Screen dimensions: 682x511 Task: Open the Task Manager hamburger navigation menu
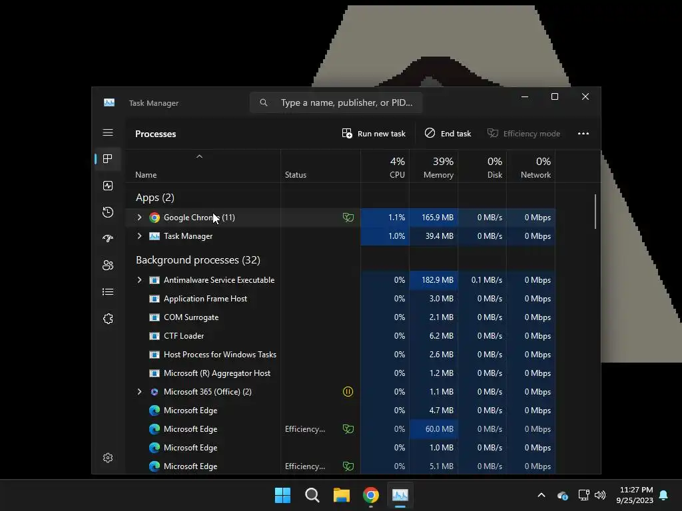[108, 132]
